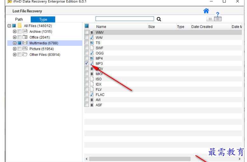Click the TS file type icon

click(92, 43)
